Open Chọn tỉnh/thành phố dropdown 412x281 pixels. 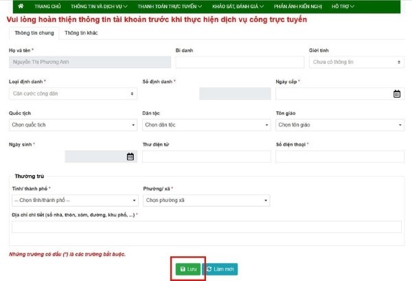pyautogui.click(x=75, y=201)
